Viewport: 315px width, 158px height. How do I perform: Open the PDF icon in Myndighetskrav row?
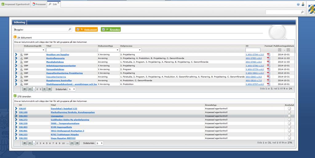[x=268, y=62]
